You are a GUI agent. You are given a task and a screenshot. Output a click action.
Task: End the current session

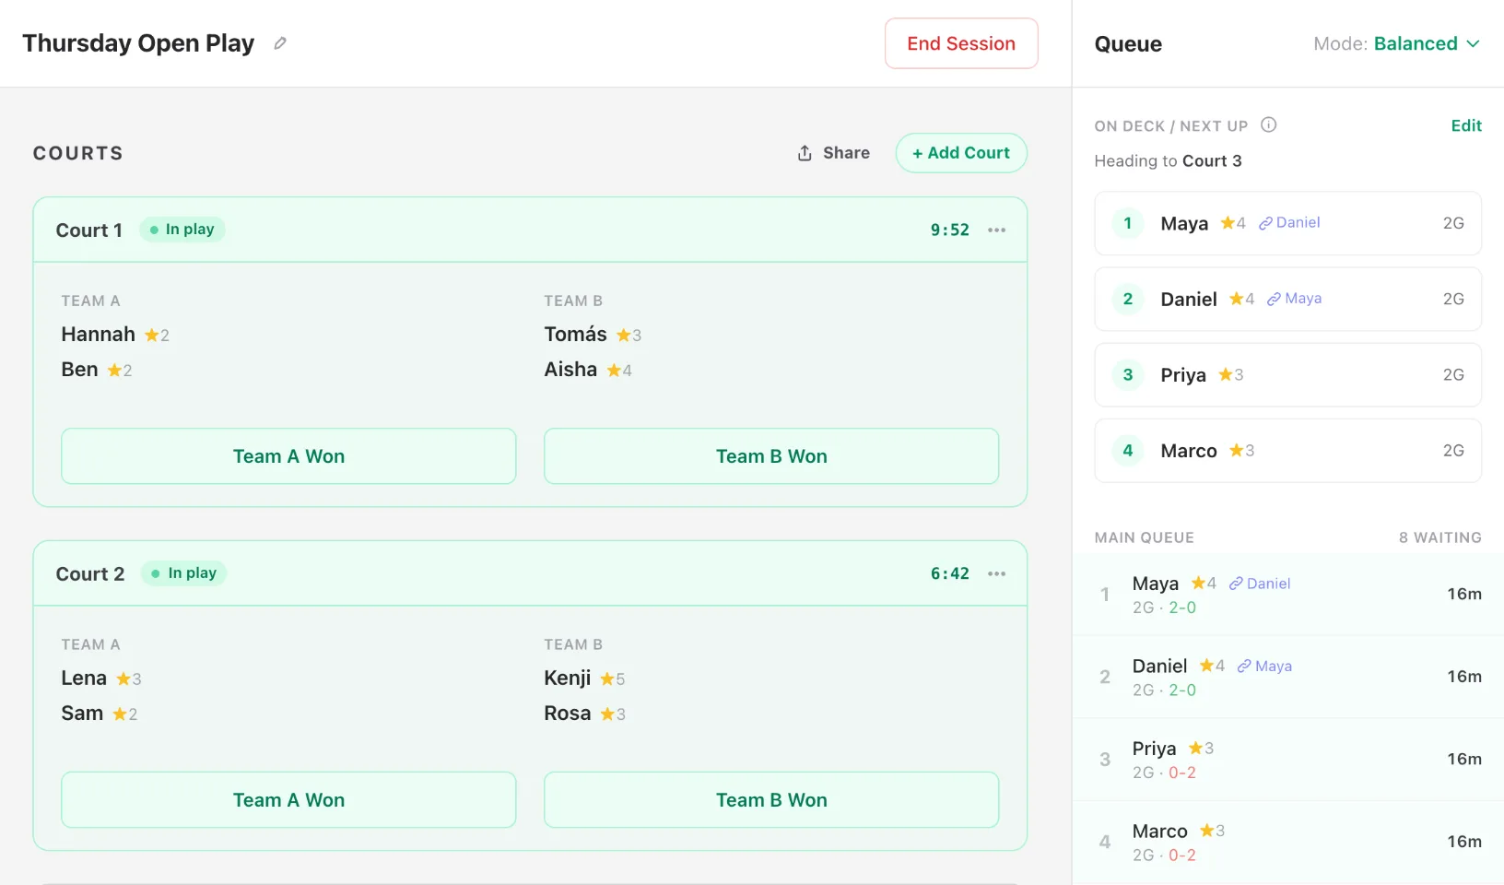[961, 43]
